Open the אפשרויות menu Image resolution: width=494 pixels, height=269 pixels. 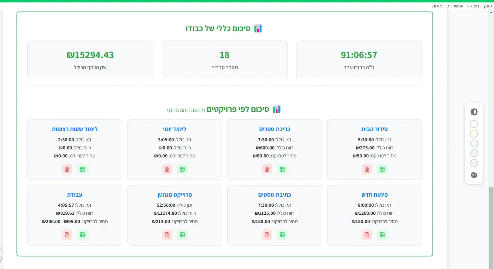click(455, 6)
